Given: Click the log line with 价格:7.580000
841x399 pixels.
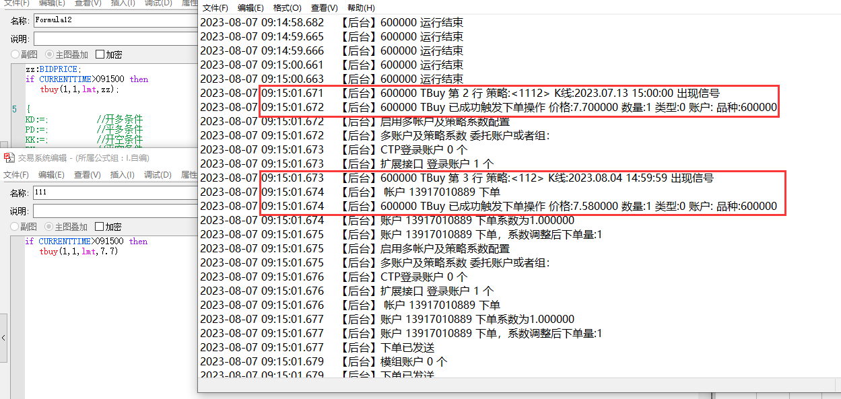Looking at the screenshot, I should coord(489,207).
